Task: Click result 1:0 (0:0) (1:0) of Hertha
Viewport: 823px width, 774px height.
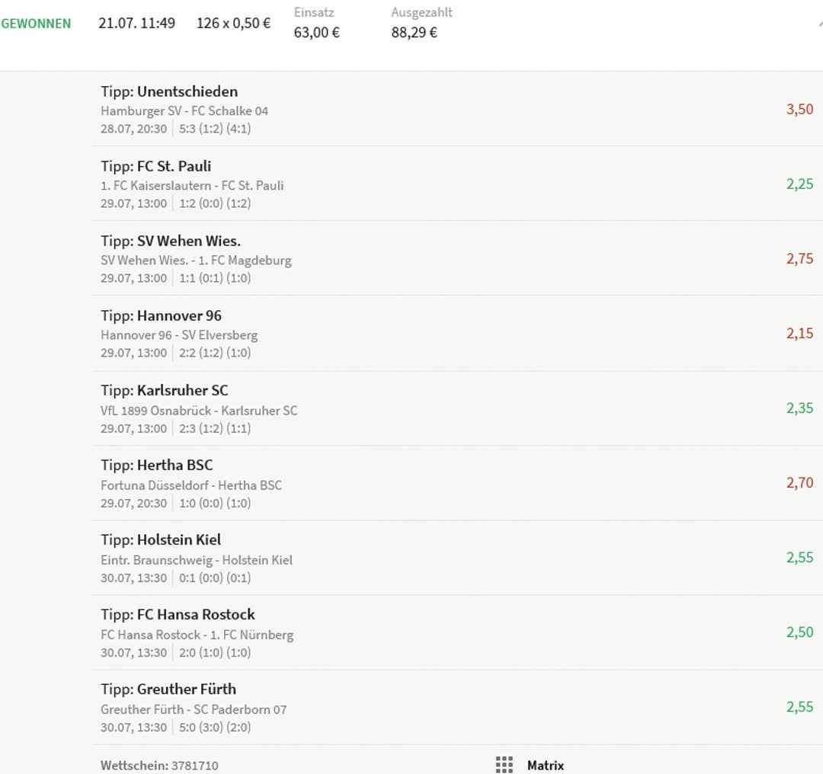Action: (215, 504)
